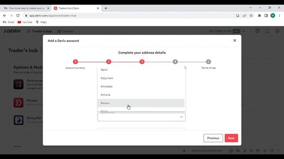Click the Next button
The height and width of the screenshot is (159, 284).
pyautogui.click(x=231, y=138)
